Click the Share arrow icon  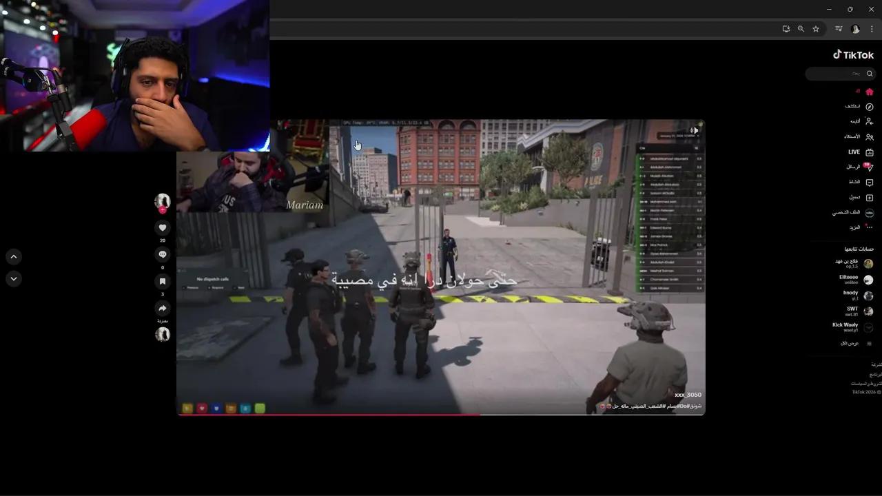click(x=163, y=309)
